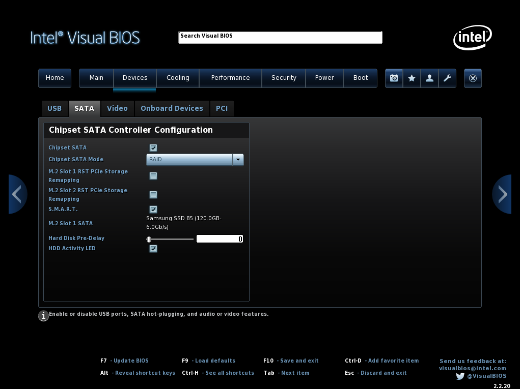This screenshot has width=520, height=389.
Task: Click Reveal shortcut keys link
Action: [145, 373]
